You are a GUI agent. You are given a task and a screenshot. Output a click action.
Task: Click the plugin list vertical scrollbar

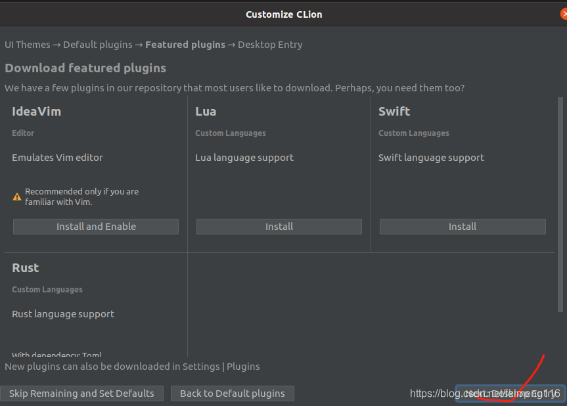tap(560, 204)
